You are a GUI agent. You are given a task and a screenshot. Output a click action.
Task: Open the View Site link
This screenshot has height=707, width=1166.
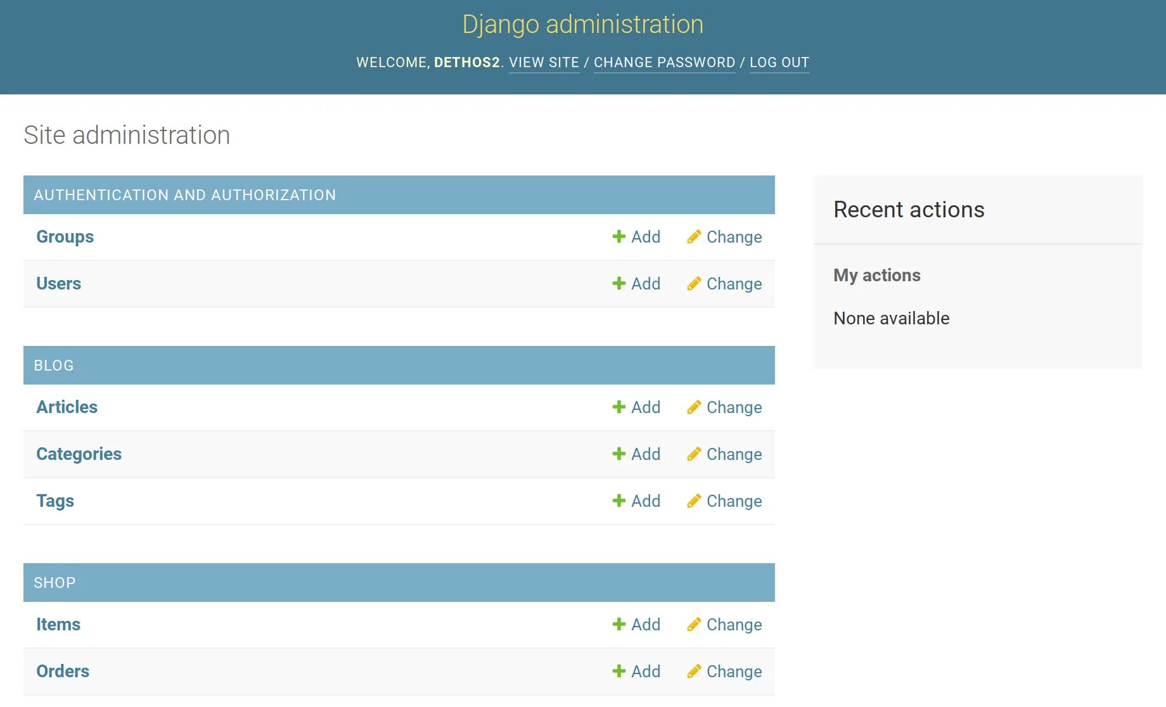pos(544,62)
